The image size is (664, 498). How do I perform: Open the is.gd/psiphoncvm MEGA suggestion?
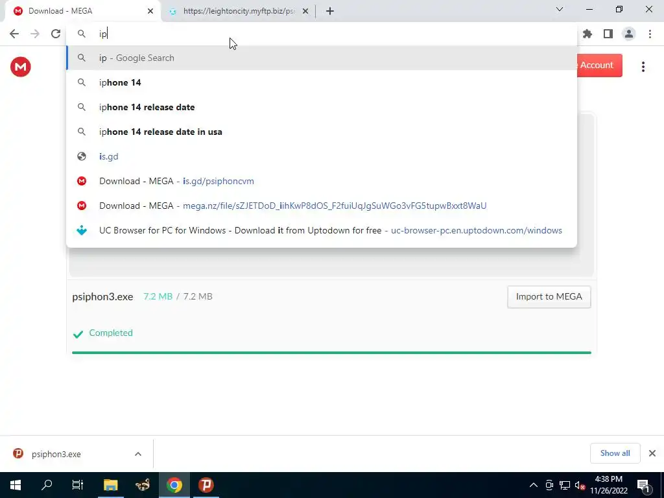[322, 181]
